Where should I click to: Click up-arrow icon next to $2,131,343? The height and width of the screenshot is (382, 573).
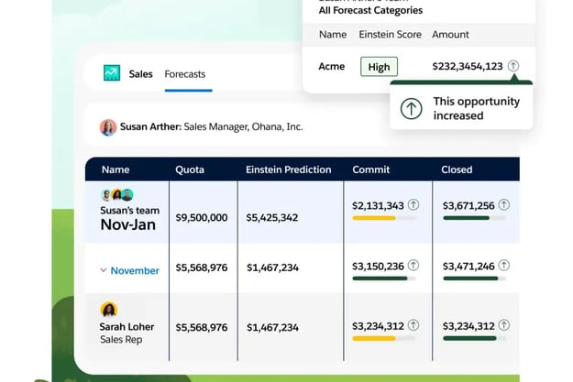413,204
